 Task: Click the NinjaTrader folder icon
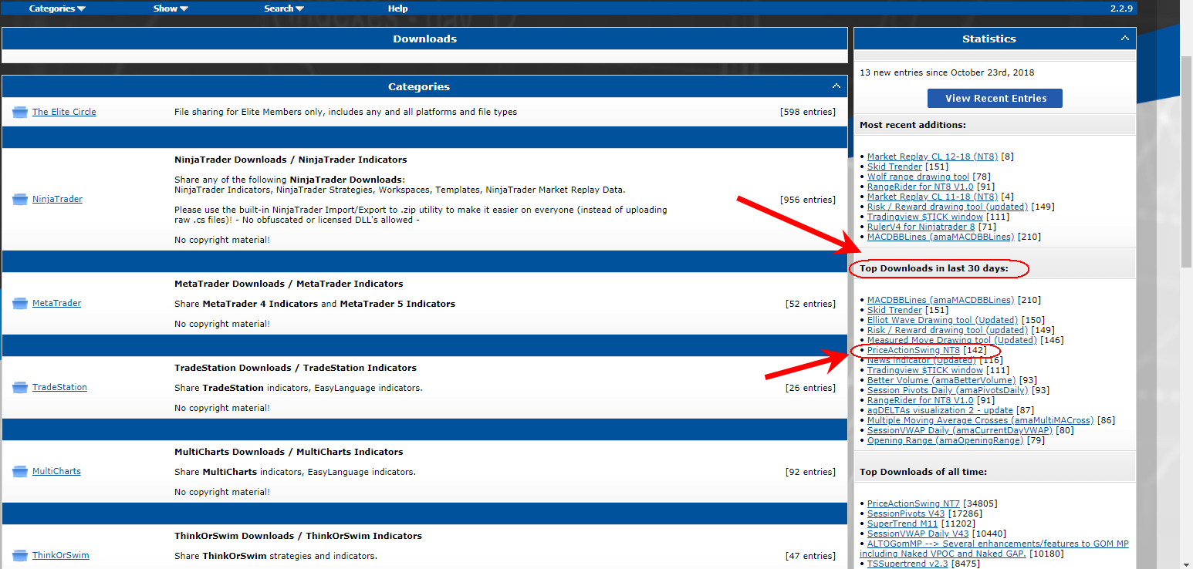click(20, 200)
